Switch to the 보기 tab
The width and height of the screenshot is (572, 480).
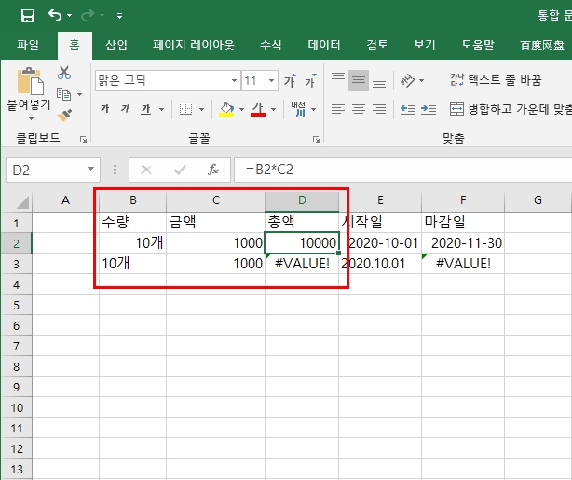tap(424, 46)
